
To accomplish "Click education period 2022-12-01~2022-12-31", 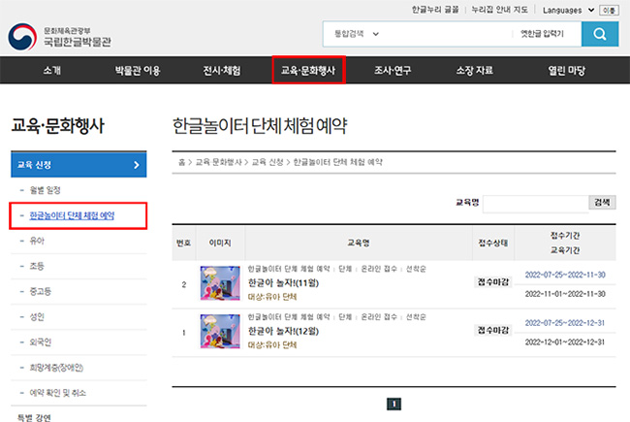I will click(x=565, y=342).
